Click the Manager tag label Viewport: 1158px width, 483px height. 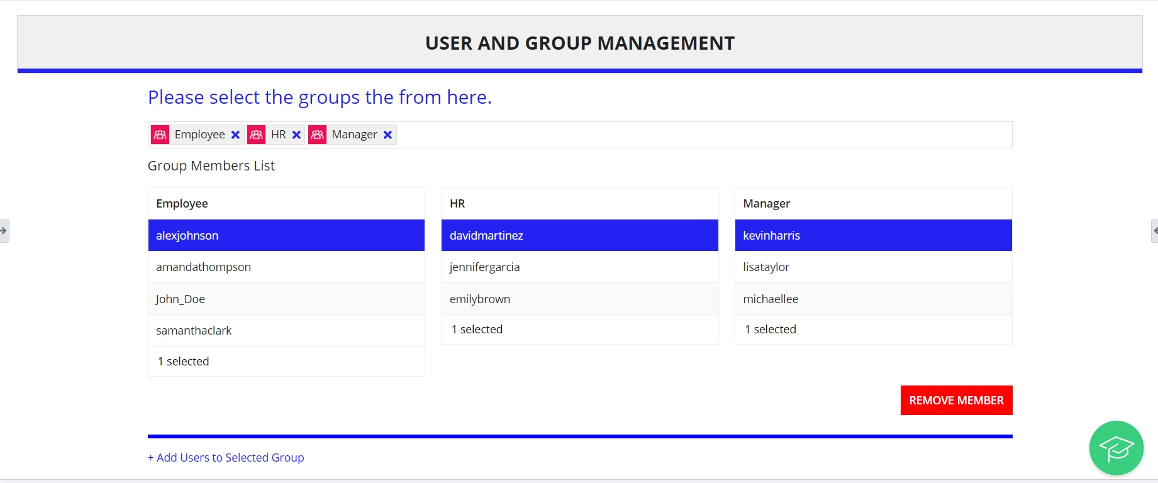(x=354, y=135)
